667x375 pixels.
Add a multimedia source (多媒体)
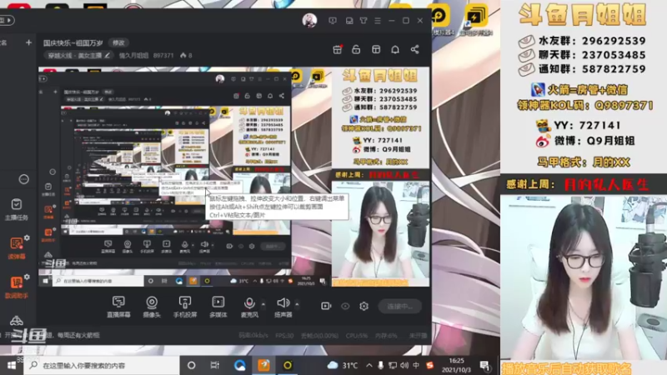point(218,307)
